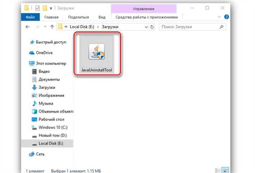Click the OneDrive cloud icon
The image size is (255, 173).
pos(32,53)
